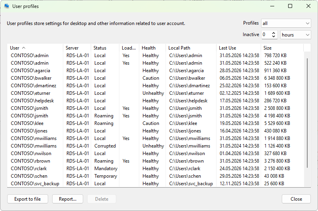Click the 02.12.2025 14:23:58 date cell
This screenshot has width=318, height=211.
point(239,93)
